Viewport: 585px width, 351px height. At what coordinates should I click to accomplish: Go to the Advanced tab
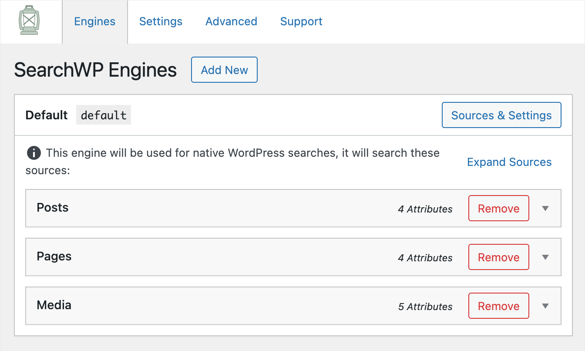[x=231, y=22]
